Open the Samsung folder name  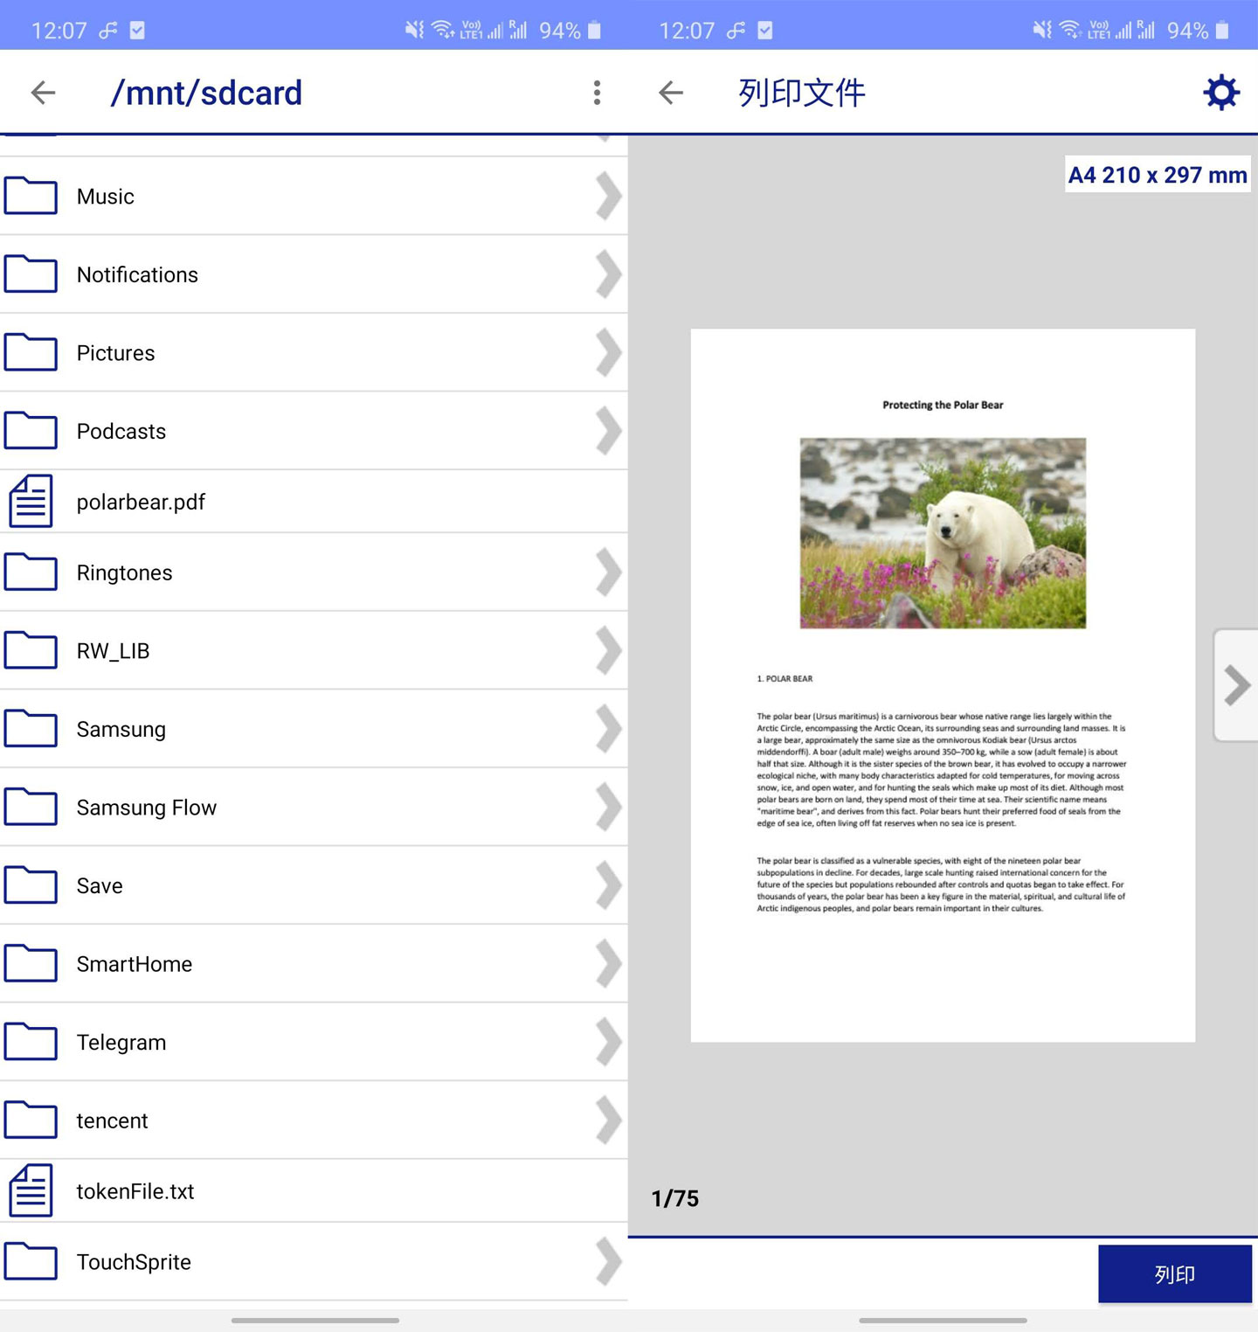121,729
